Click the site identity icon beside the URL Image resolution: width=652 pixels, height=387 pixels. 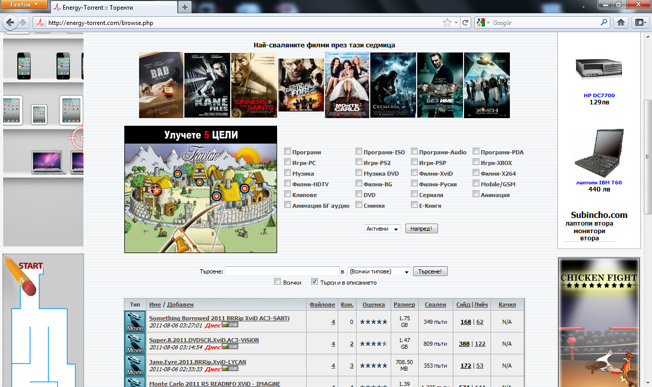point(40,22)
